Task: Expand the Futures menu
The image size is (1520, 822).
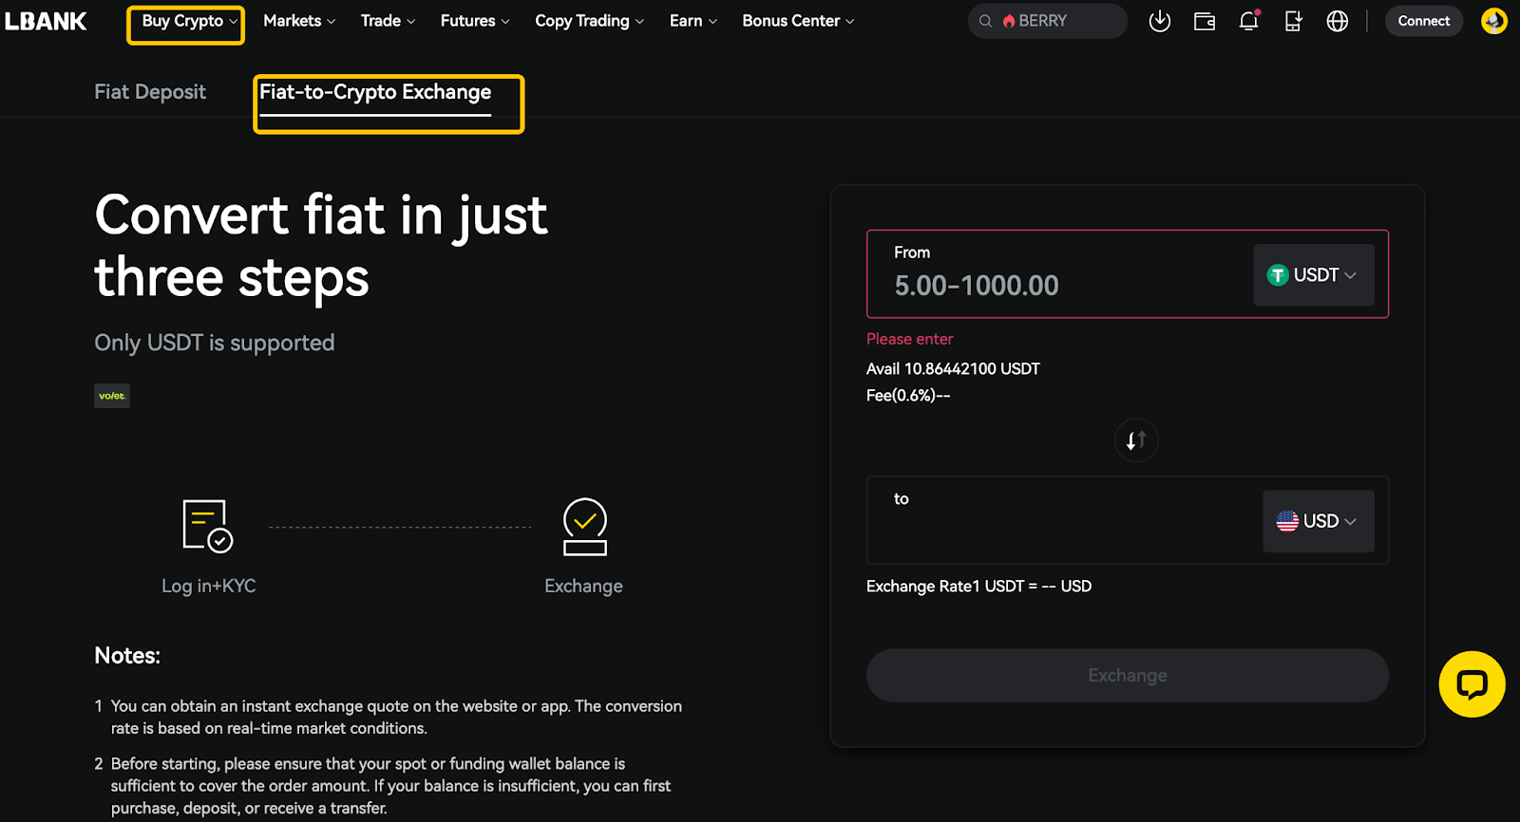Action: [475, 21]
